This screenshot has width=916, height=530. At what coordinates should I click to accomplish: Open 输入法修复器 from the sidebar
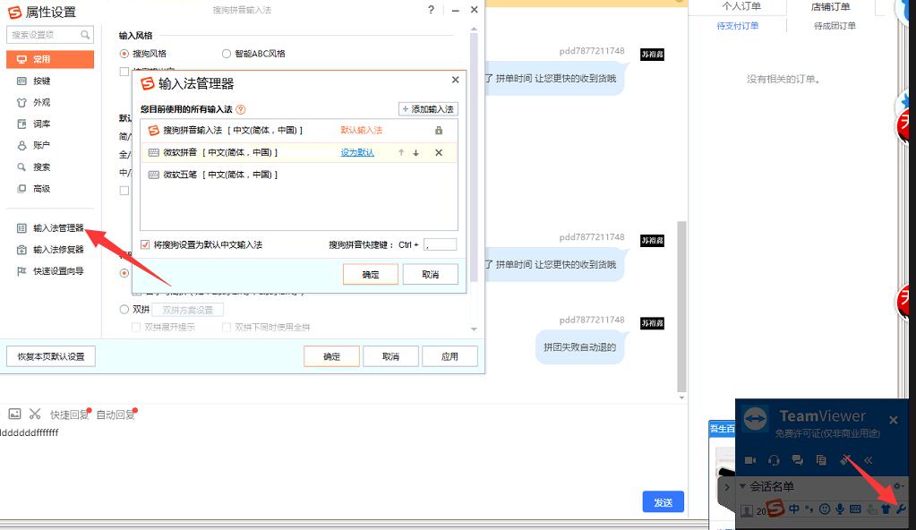[50, 250]
